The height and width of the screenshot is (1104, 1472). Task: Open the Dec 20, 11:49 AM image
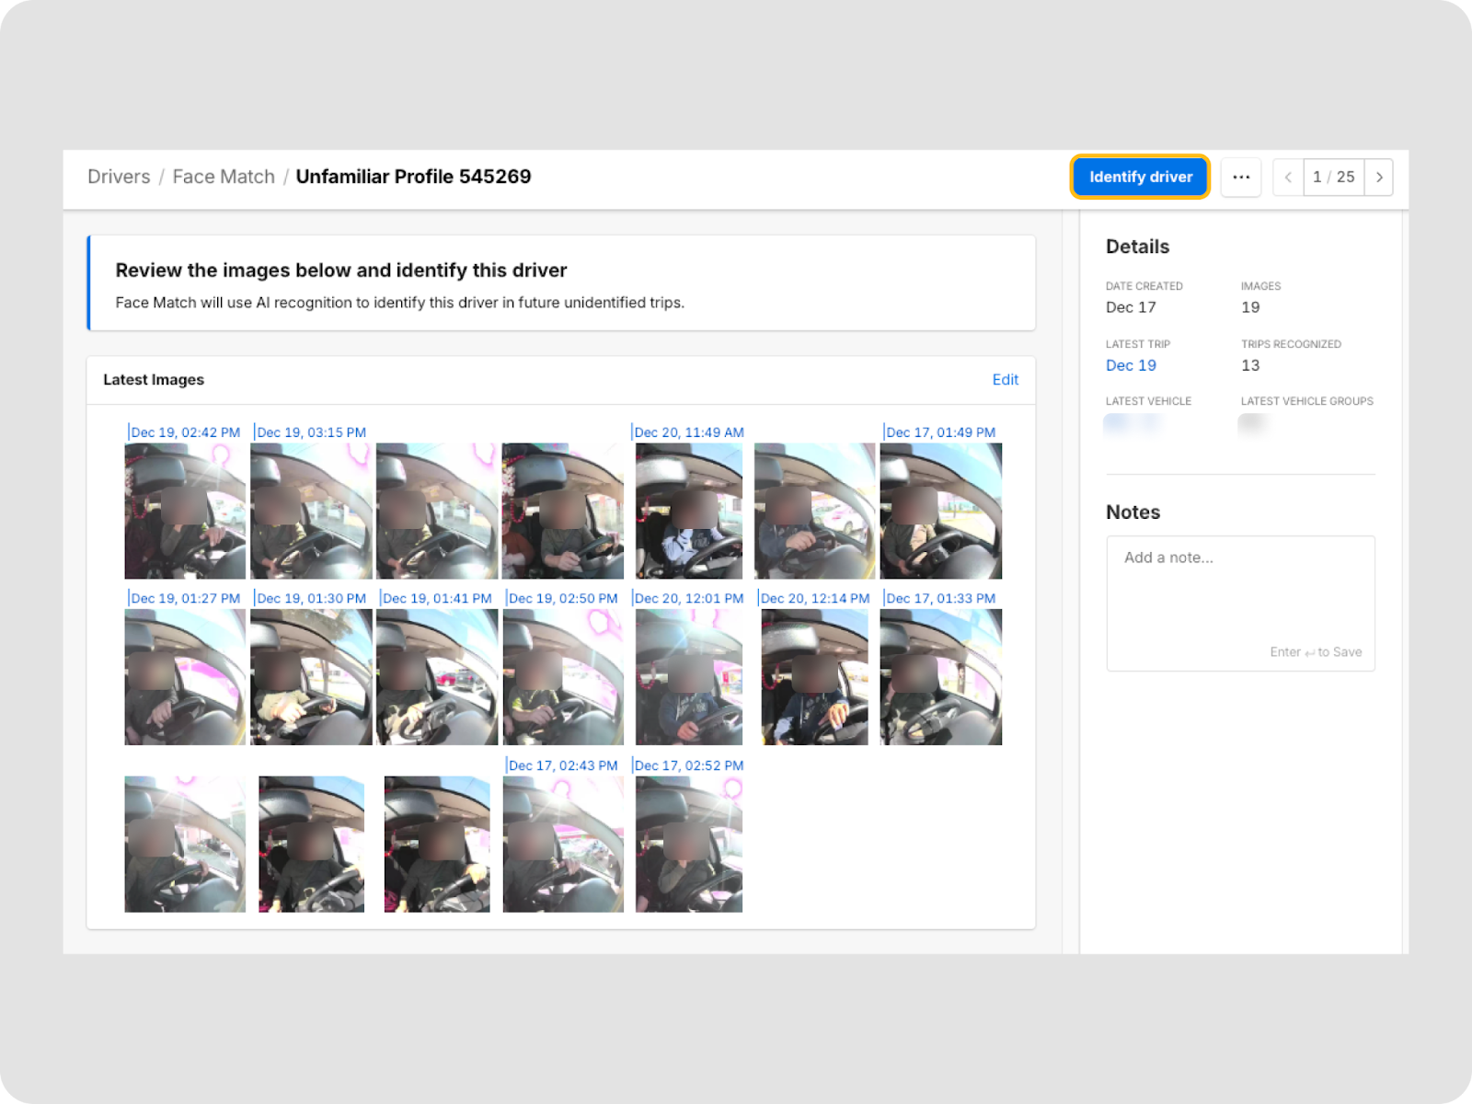click(x=689, y=511)
